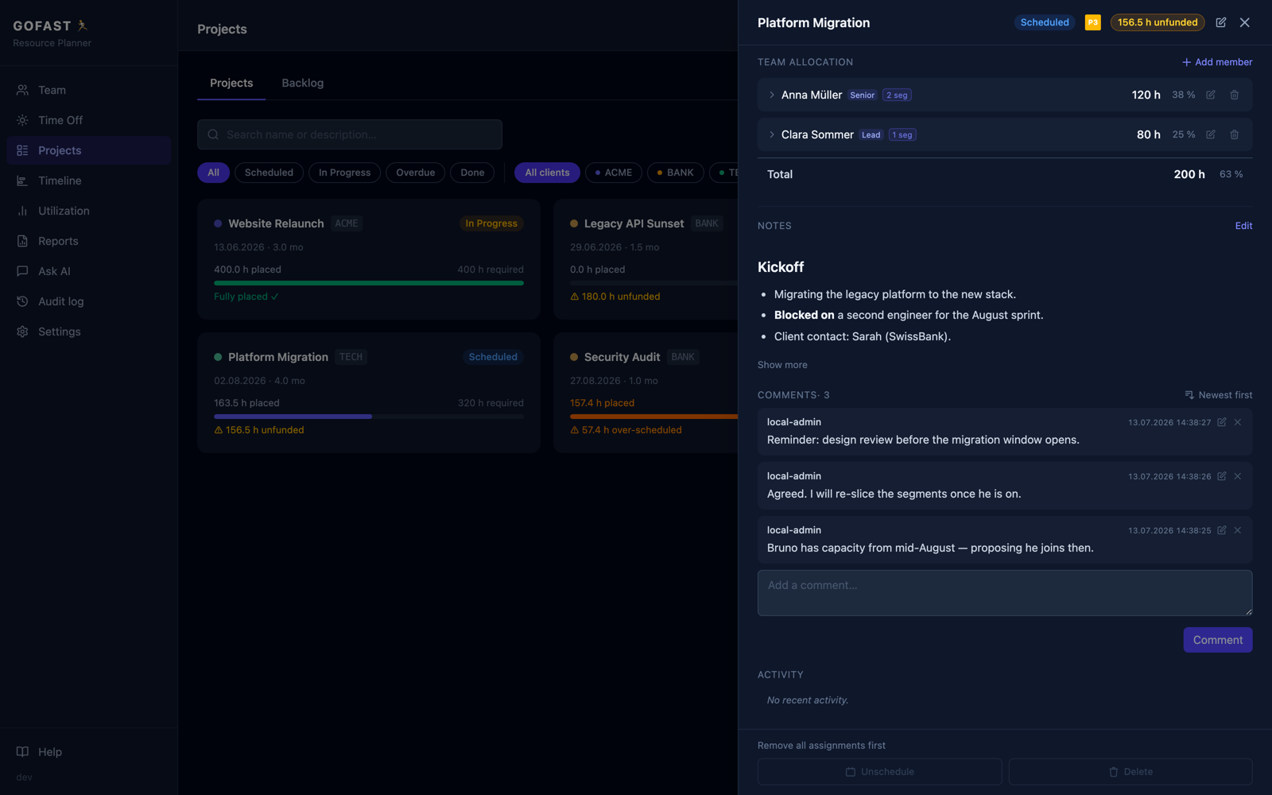Filter projects by Overdue
Image resolution: width=1272 pixels, height=795 pixels.
click(x=415, y=173)
